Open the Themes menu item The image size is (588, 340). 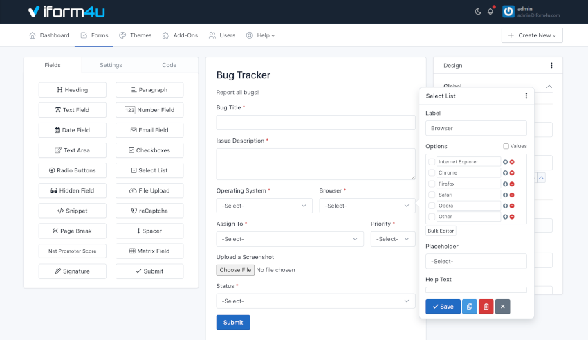[x=135, y=35]
